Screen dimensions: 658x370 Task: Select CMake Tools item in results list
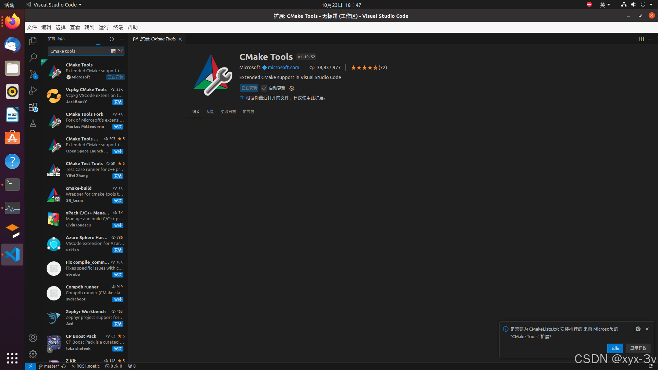tap(85, 71)
